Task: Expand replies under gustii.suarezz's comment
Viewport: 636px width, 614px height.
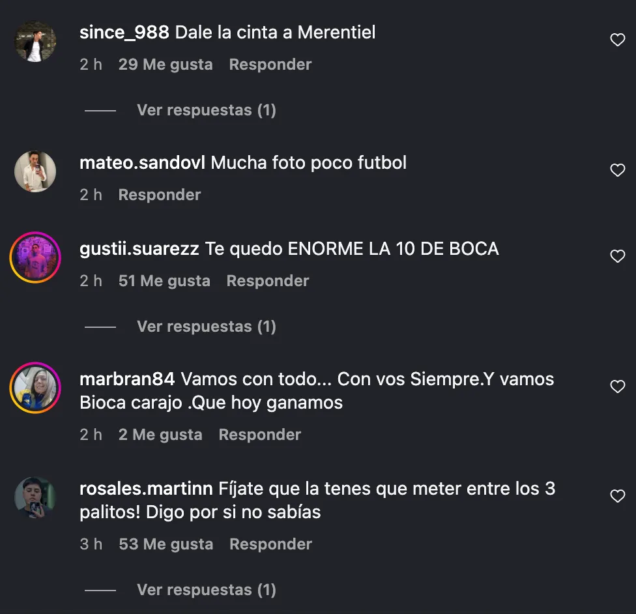Action: [x=207, y=327]
